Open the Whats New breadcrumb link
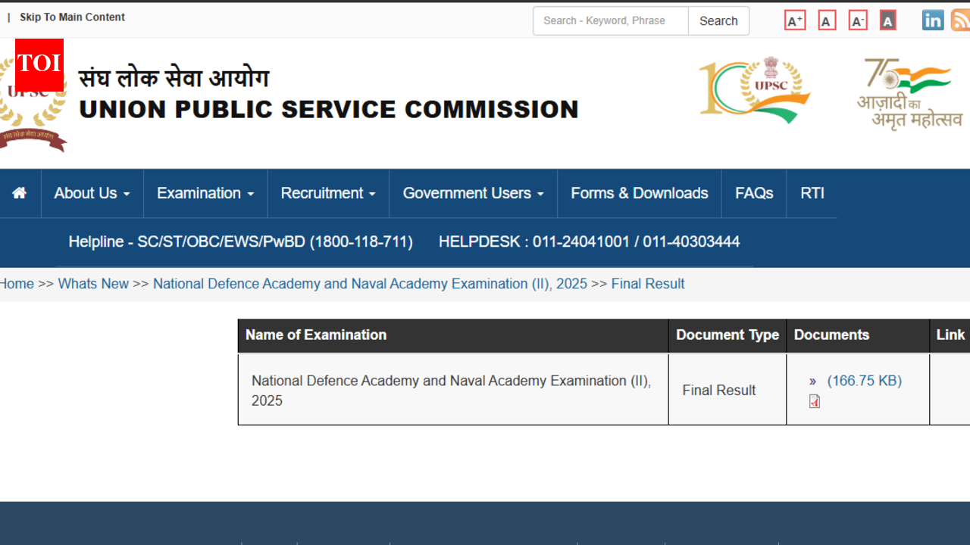Image resolution: width=970 pixels, height=545 pixels. pyautogui.click(x=92, y=283)
